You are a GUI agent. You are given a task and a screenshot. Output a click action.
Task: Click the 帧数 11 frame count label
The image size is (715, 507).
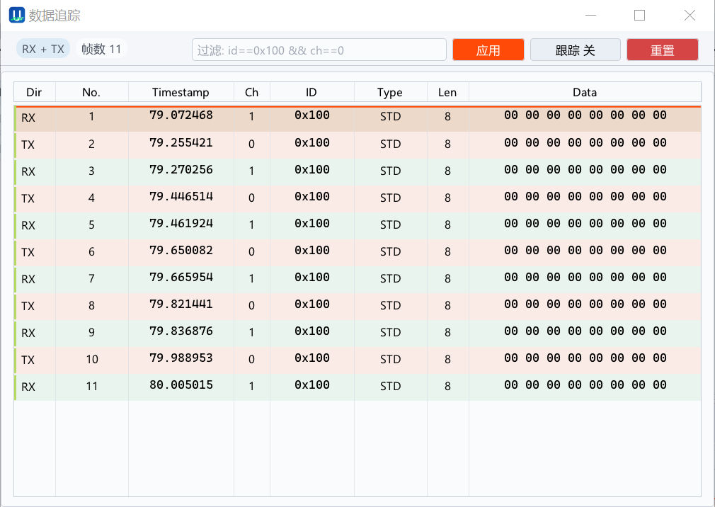[x=101, y=49]
